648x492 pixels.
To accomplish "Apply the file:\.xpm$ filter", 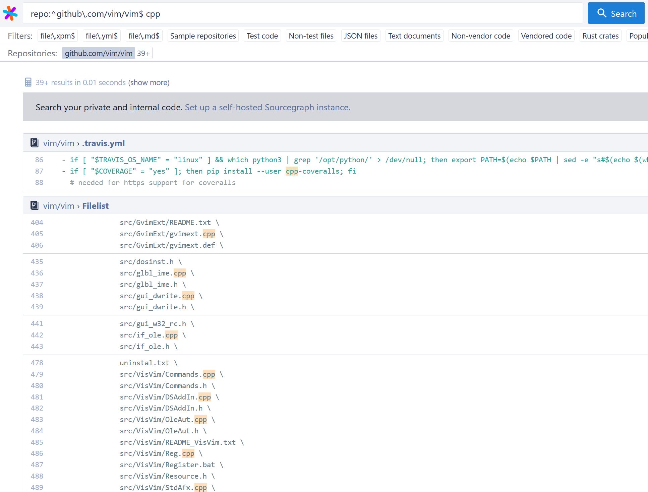I will [x=58, y=36].
